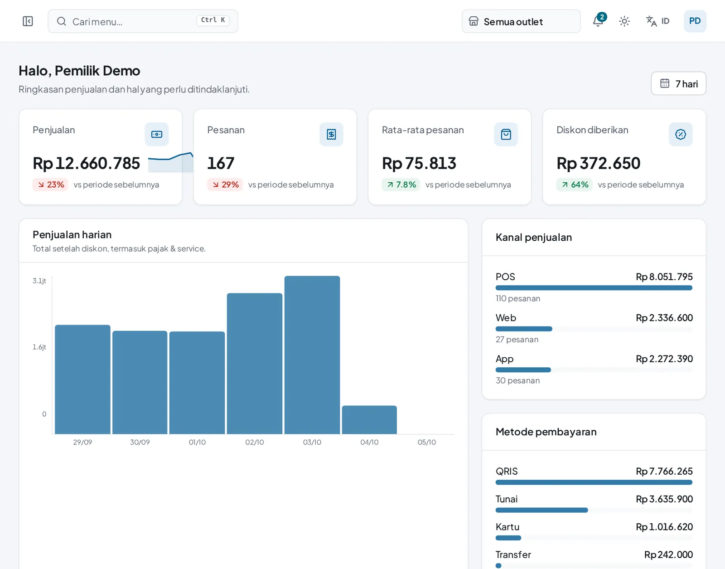The height and width of the screenshot is (569, 725).
Task: Click the Web channel progress bar
Action: pyautogui.click(x=594, y=329)
